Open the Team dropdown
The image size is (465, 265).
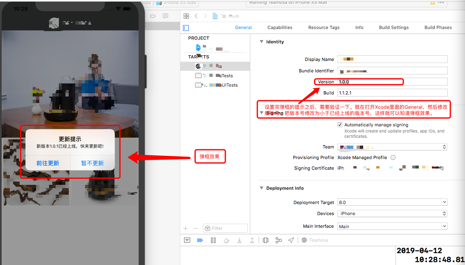tap(392, 147)
